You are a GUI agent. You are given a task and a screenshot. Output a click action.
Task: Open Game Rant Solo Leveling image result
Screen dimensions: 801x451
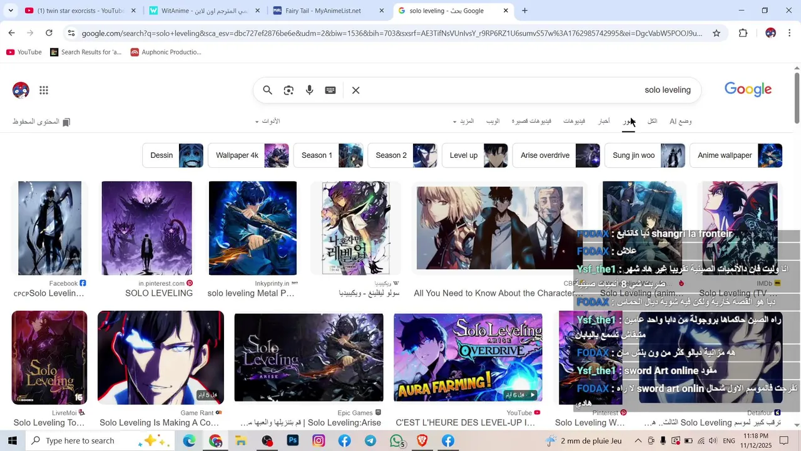pyautogui.click(x=161, y=358)
